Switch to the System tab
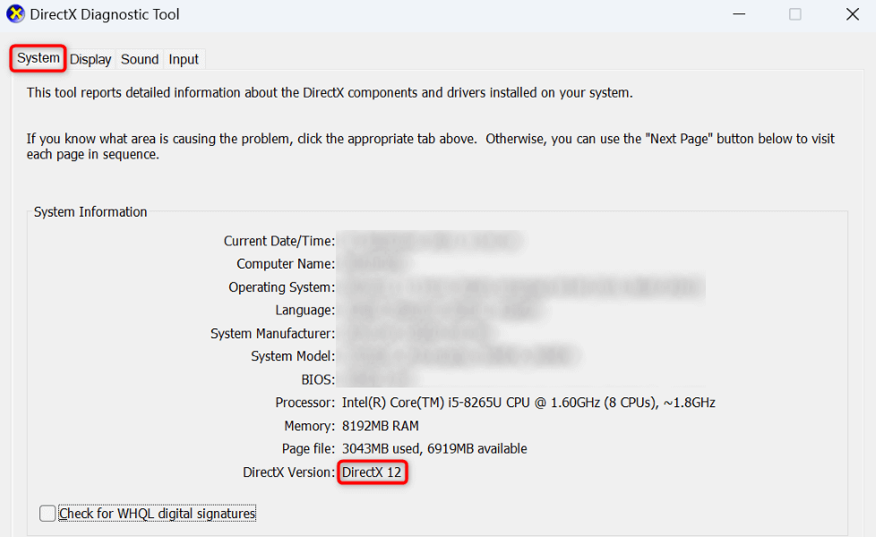This screenshot has height=537, width=876. coord(39,59)
